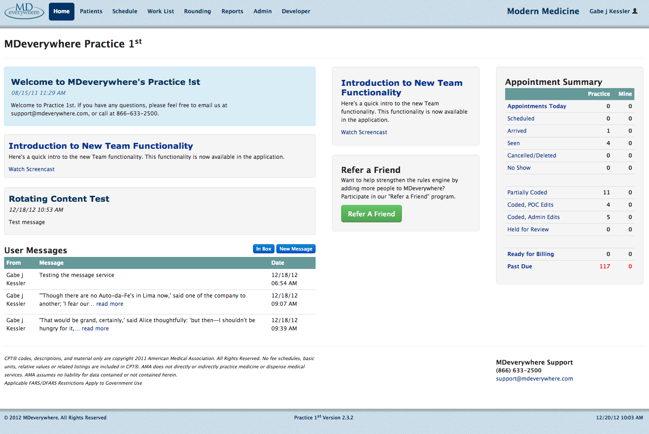Viewport: 649px width, 434px height.
Task: Watch Screencast link in the middle column card
Action: coord(364,132)
